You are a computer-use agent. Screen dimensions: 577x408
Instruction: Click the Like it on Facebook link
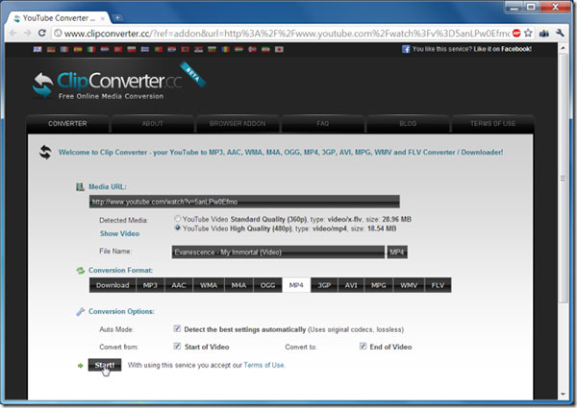tap(502, 49)
